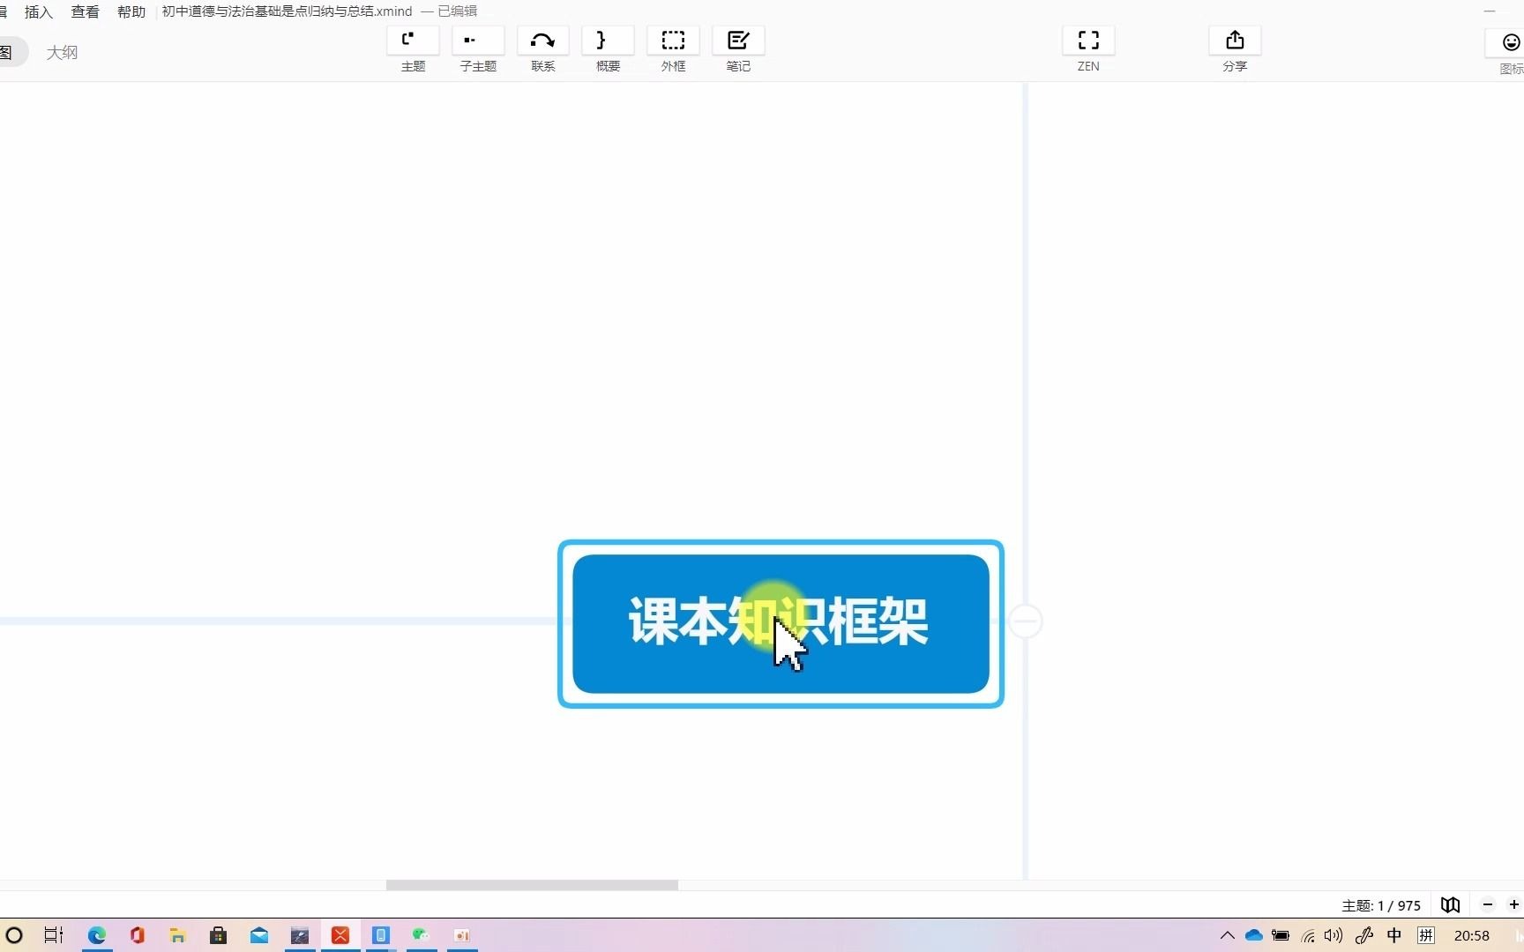Screen dimensions: 1524x952
Task: Open the smiley sticker icon panel
Action: [x=1510, y=43]
